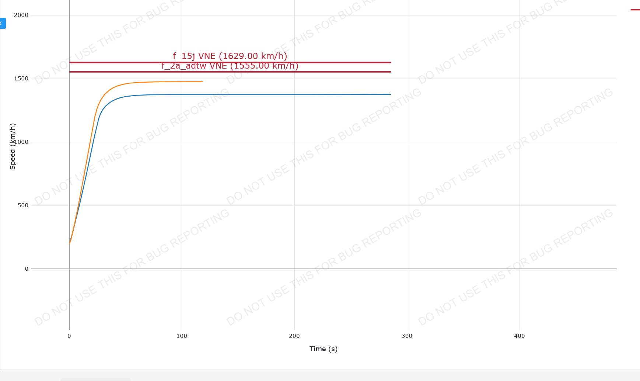Click the 500 tick on the speed axis
640x381 pixels.
(23, 205)
